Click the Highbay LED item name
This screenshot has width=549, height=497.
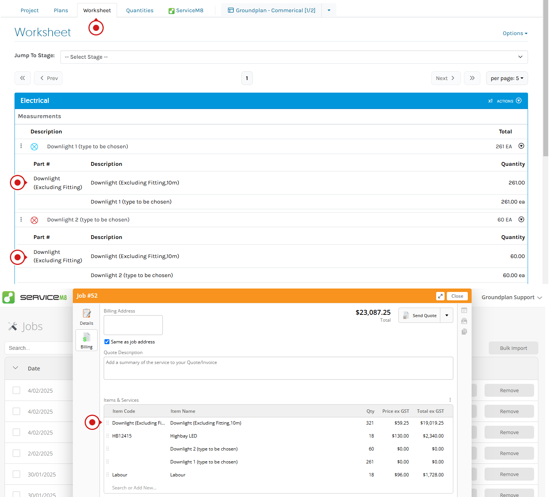click(184, 436)
